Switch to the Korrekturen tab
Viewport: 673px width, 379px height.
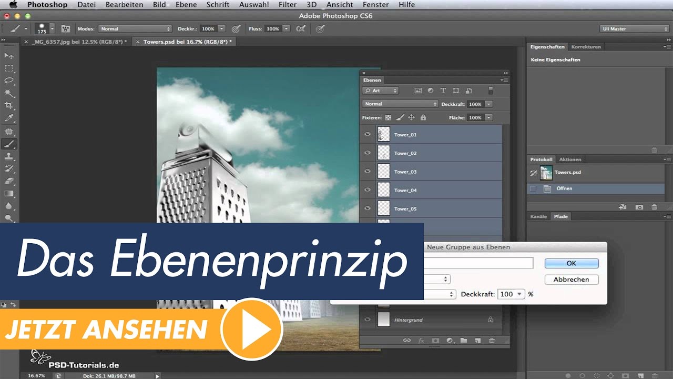coord(586,47)
